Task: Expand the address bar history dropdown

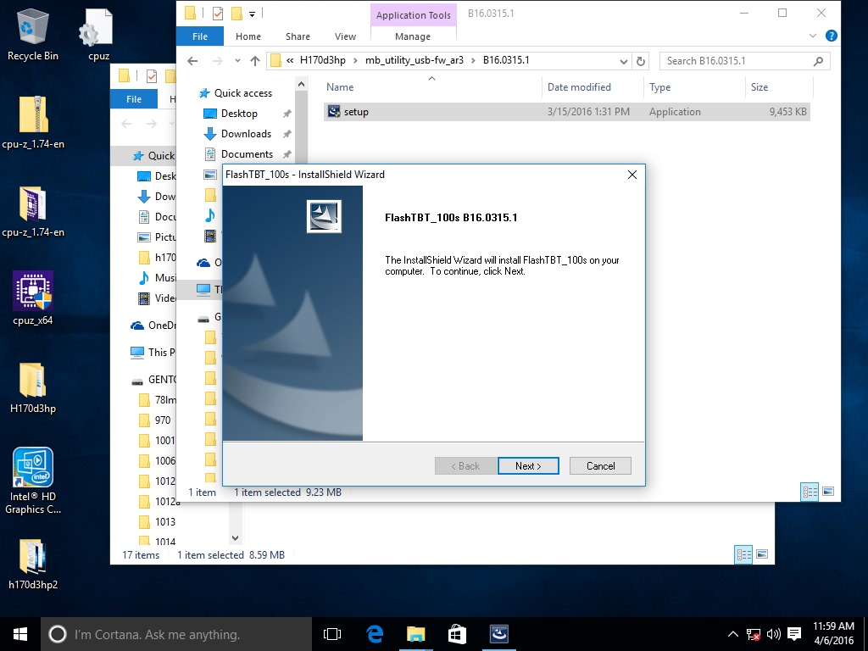Action: pos(624,61)
